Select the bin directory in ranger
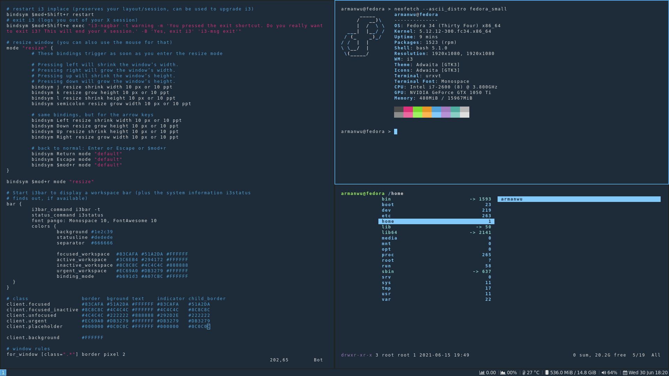Viewport: 669px width, 376px height. click(436, 199)
